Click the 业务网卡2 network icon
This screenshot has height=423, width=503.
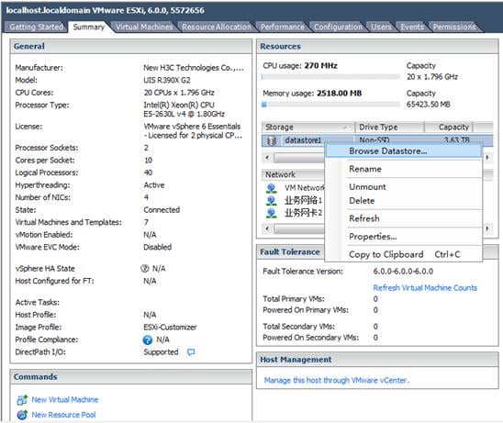tap(272, 213)
